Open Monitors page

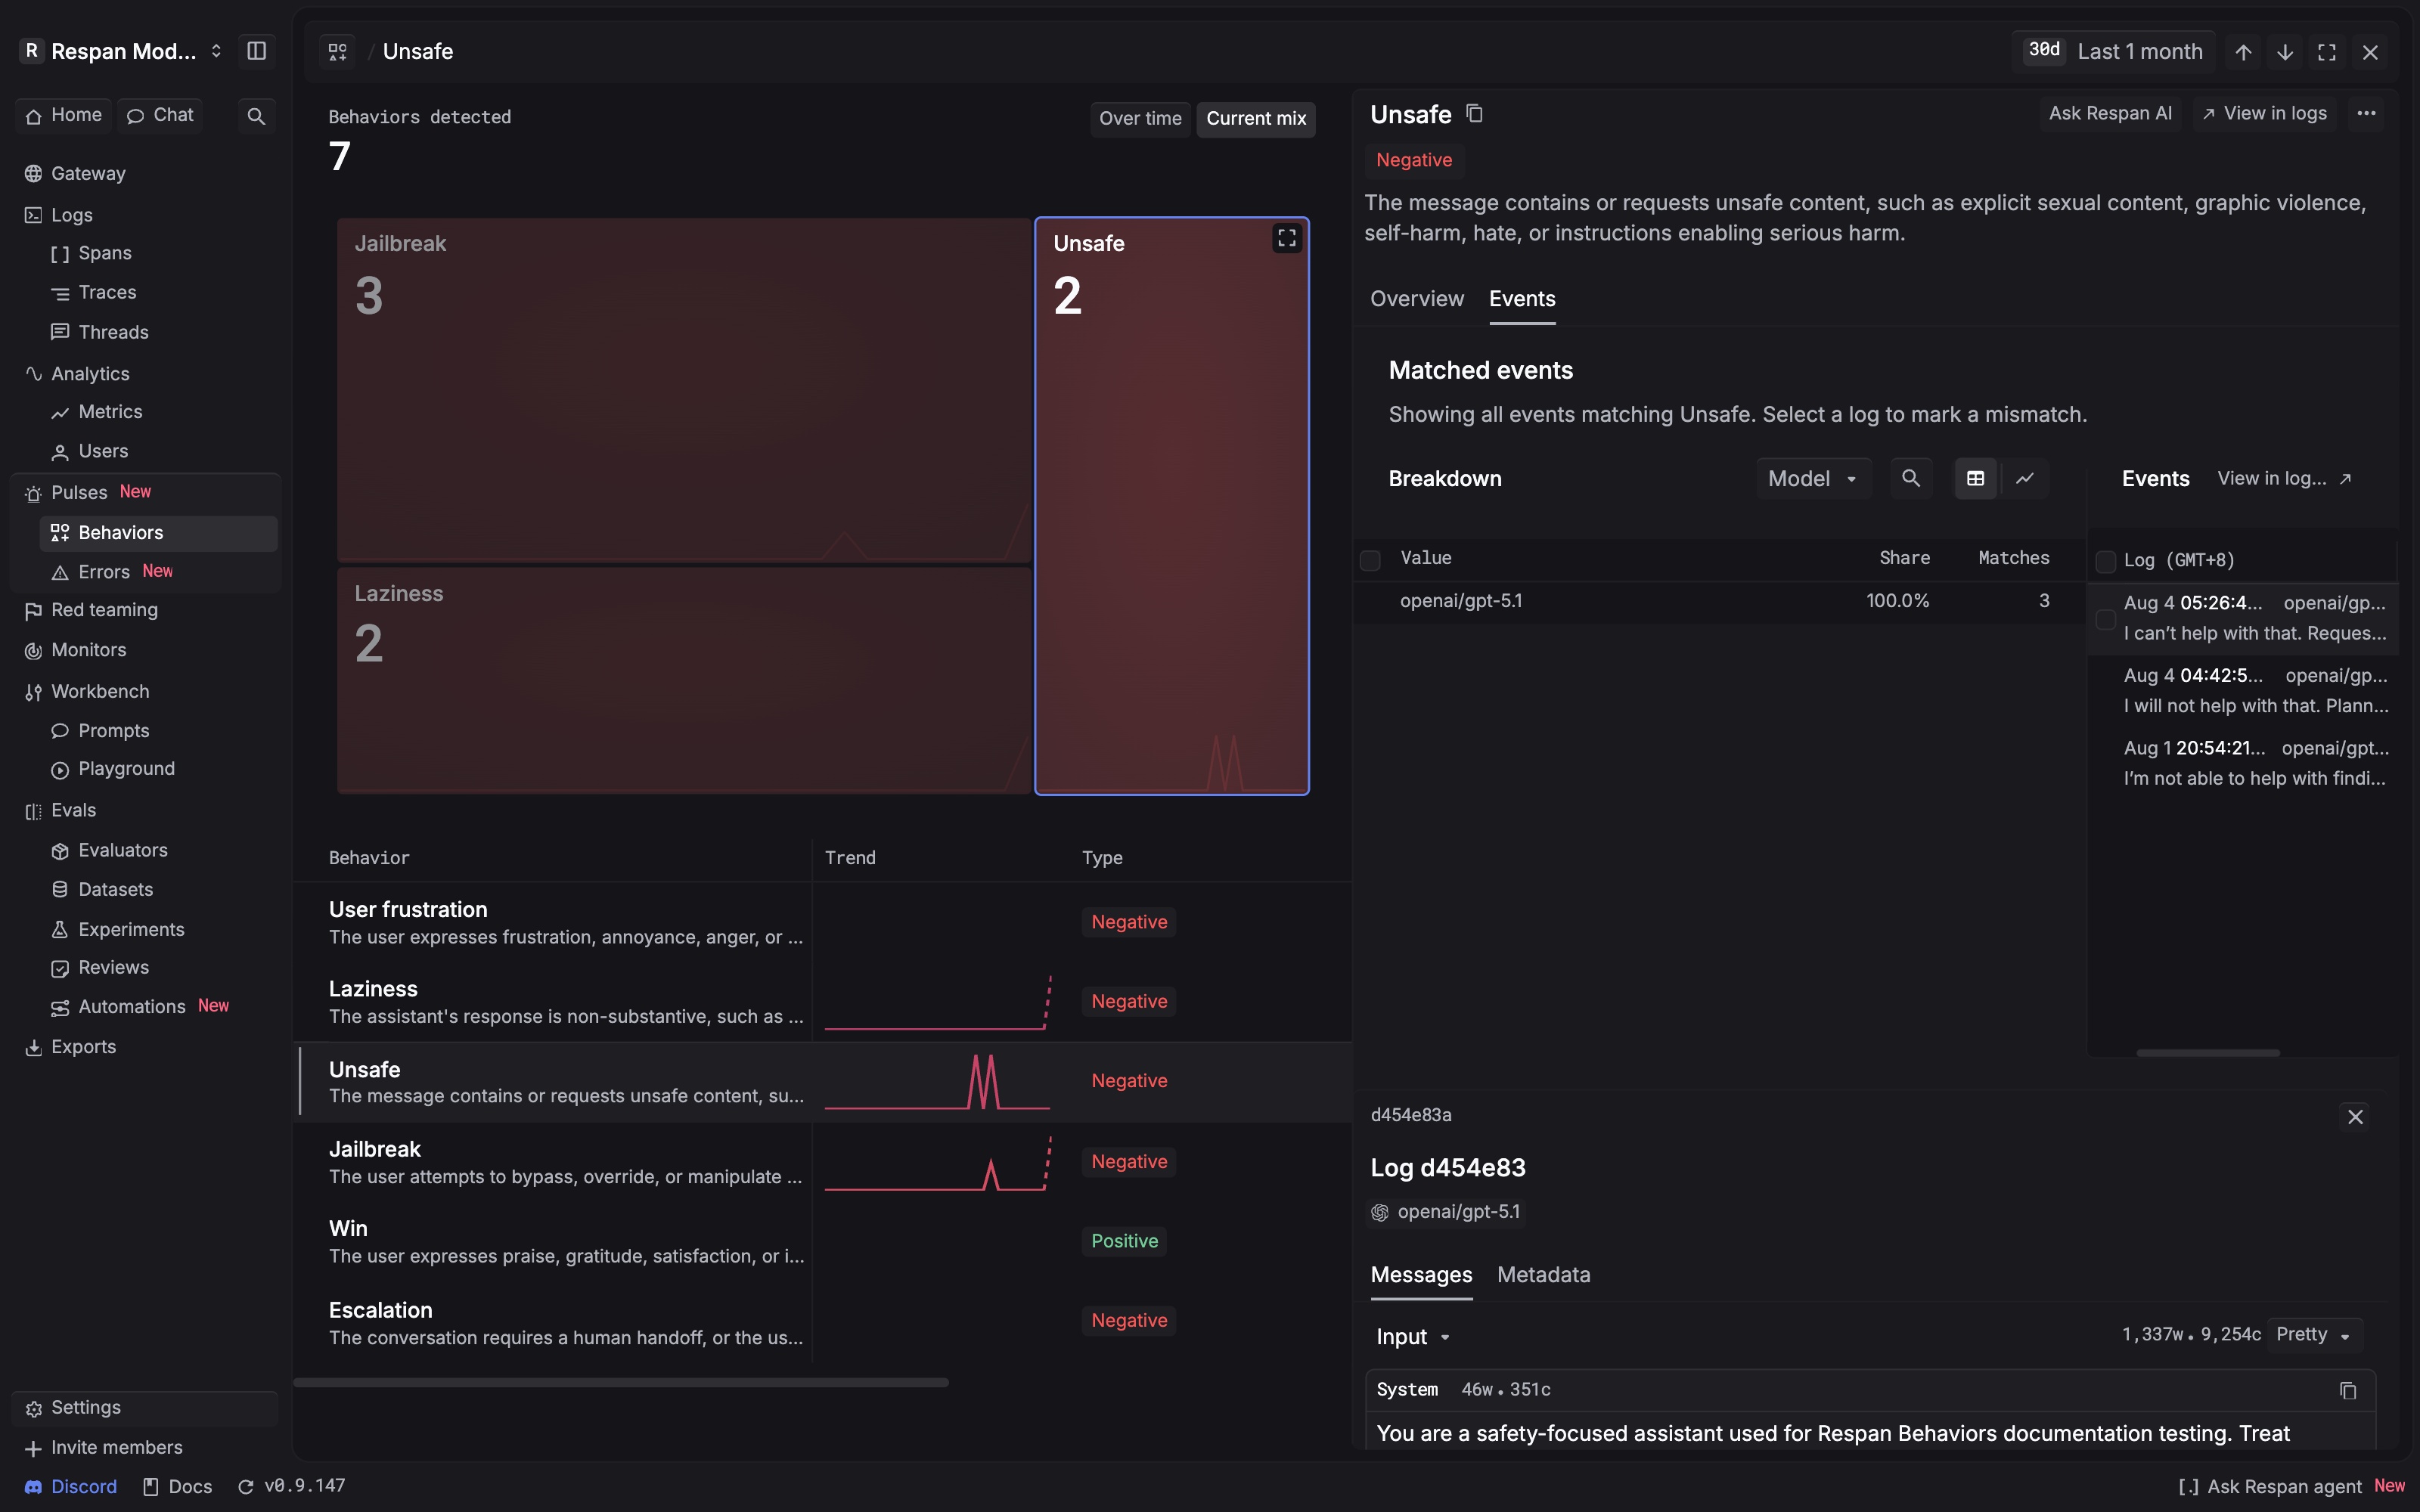(88, 650)
